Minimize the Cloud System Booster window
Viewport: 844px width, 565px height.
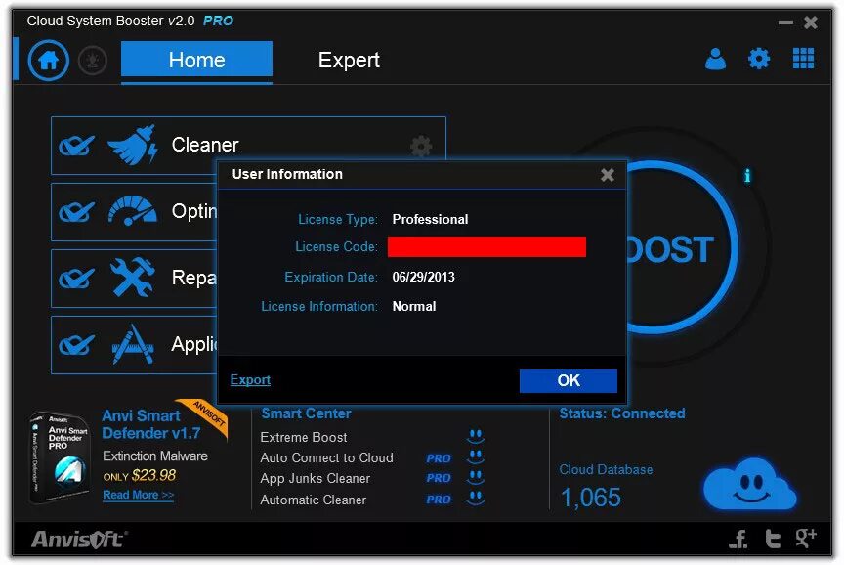point(785,22)
